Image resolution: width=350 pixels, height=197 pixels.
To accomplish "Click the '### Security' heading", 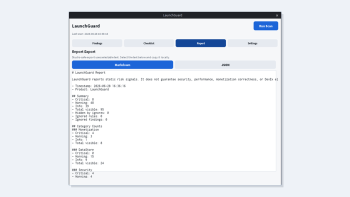I will (x=82, y=169).
